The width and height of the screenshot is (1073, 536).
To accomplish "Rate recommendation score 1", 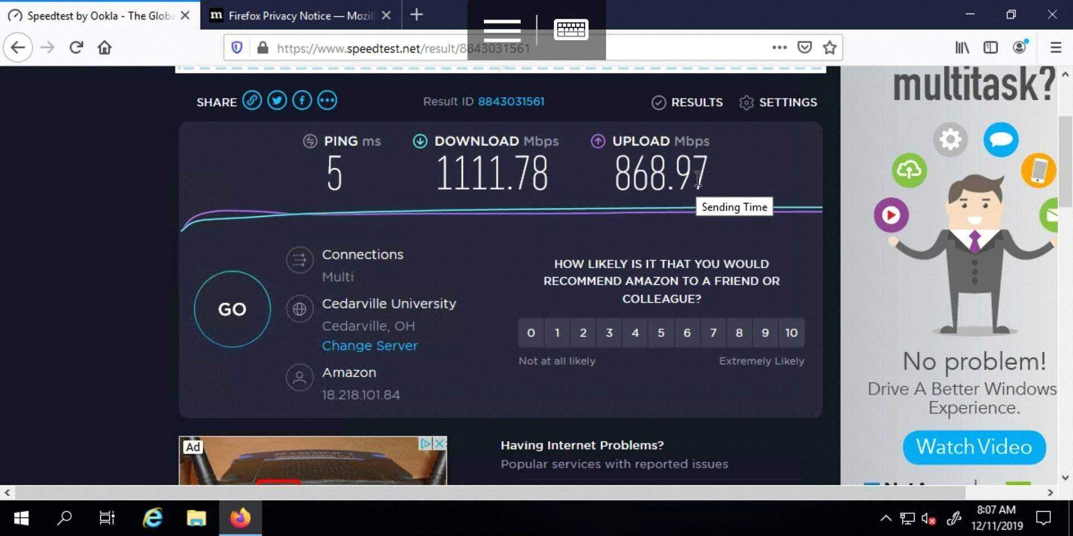I will point(557,333).
